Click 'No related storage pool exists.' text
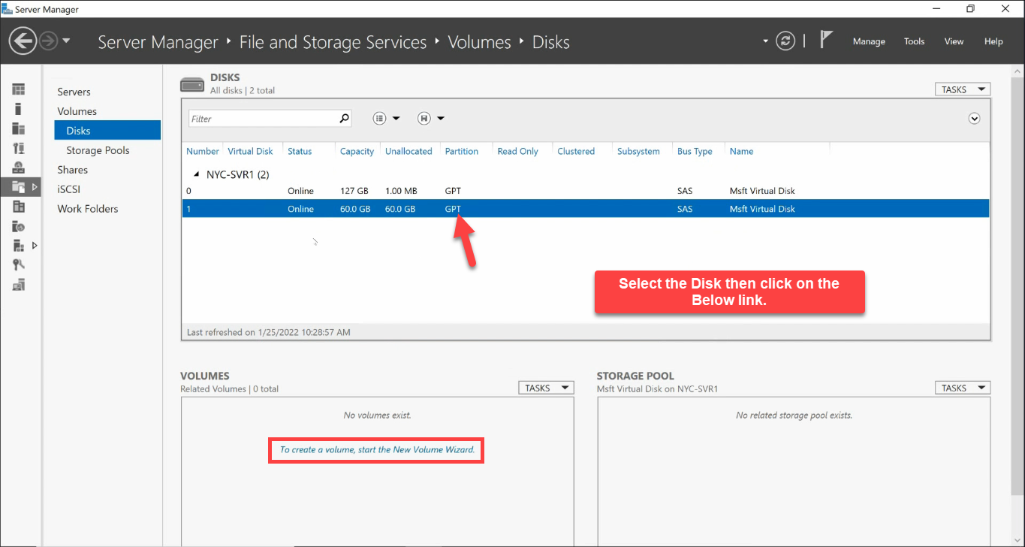 coord(794,415)
